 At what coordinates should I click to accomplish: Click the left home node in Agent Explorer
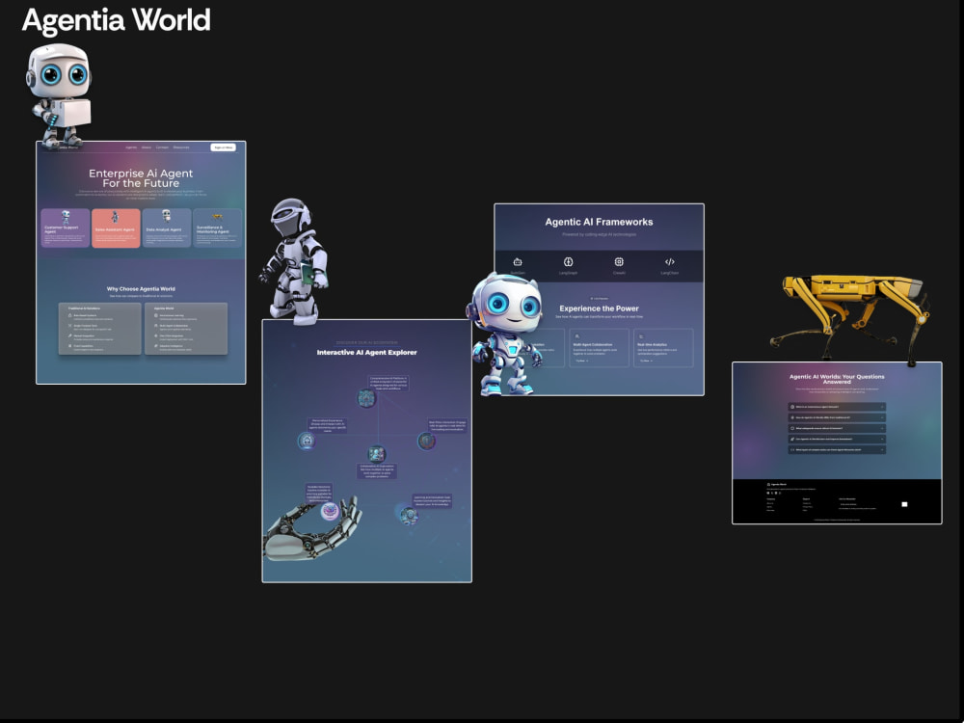(307, 441)
